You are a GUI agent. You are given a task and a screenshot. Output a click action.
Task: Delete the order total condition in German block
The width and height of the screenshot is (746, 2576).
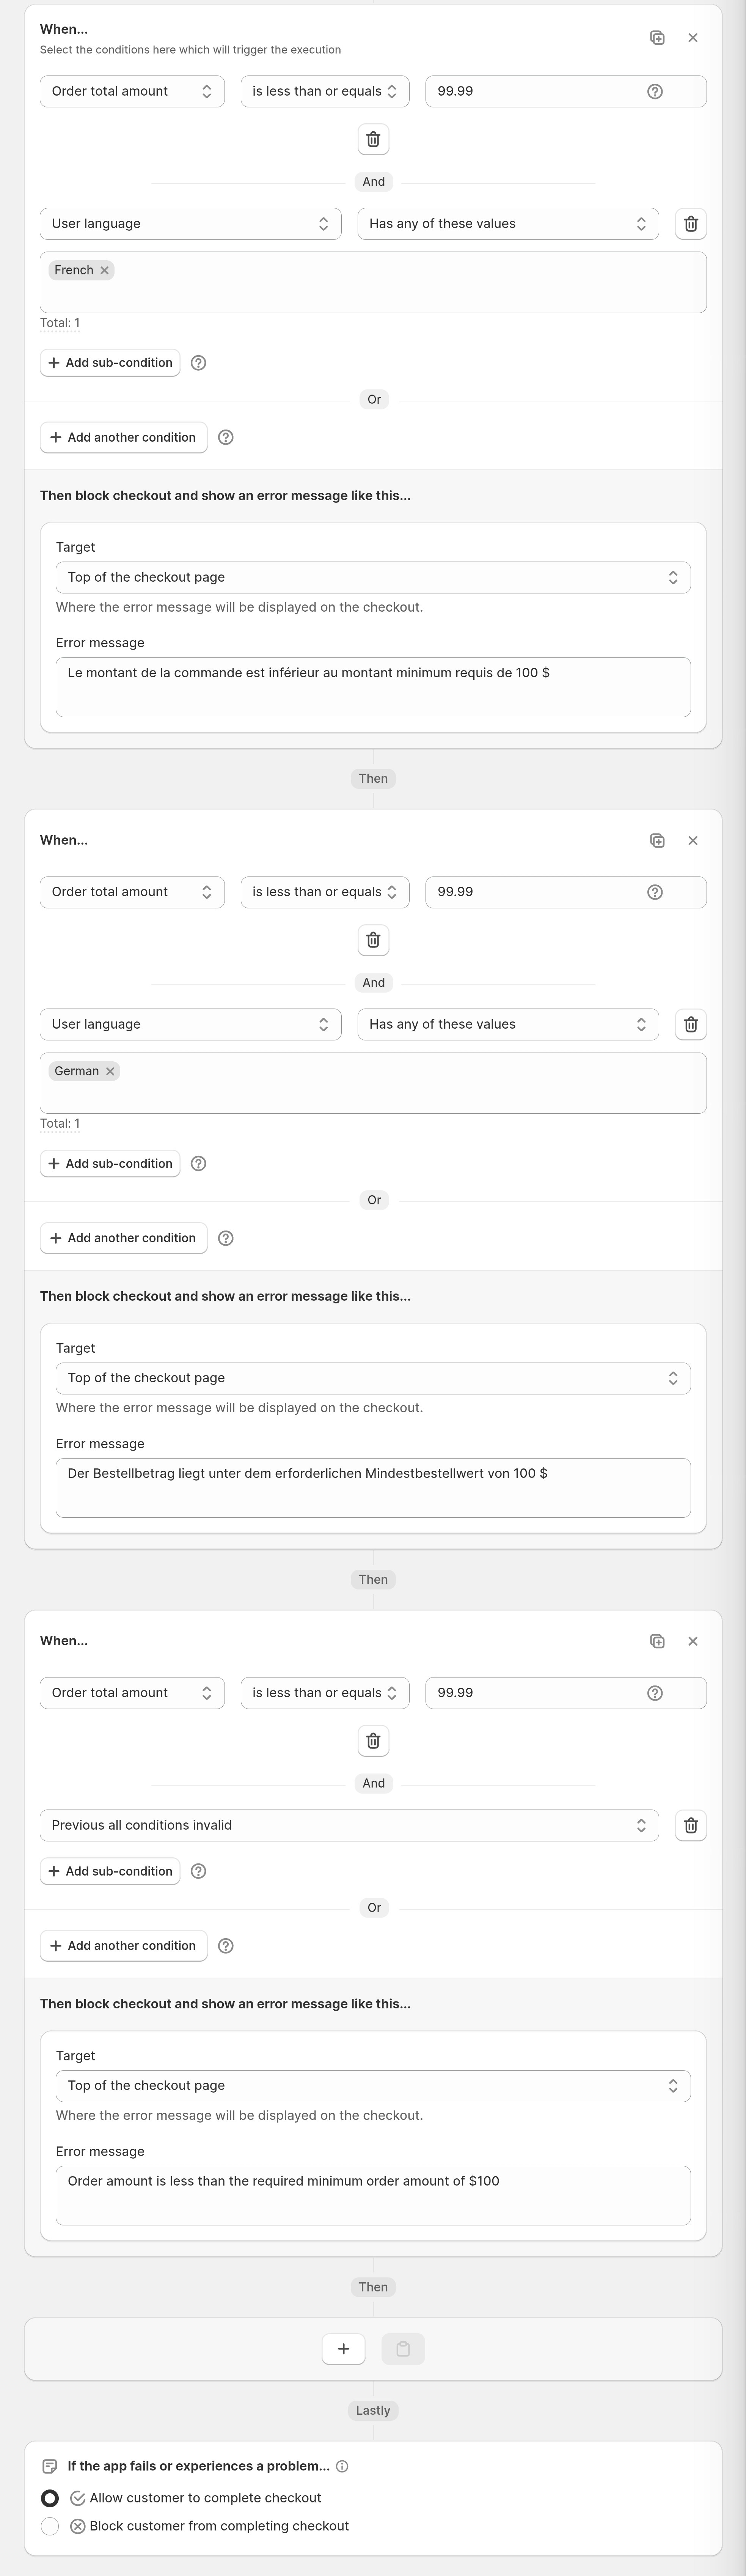[373, 940]
